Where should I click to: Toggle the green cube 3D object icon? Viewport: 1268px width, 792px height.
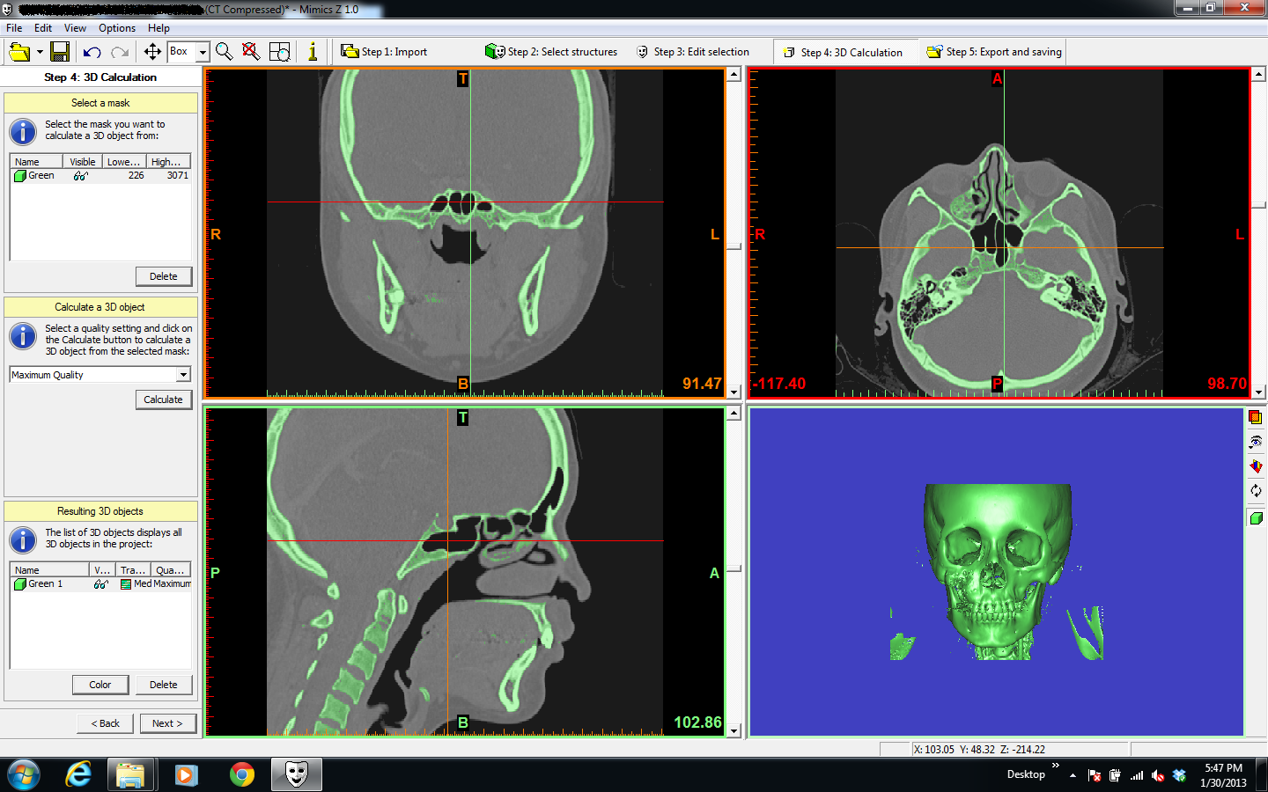[x=1256, y=518]
